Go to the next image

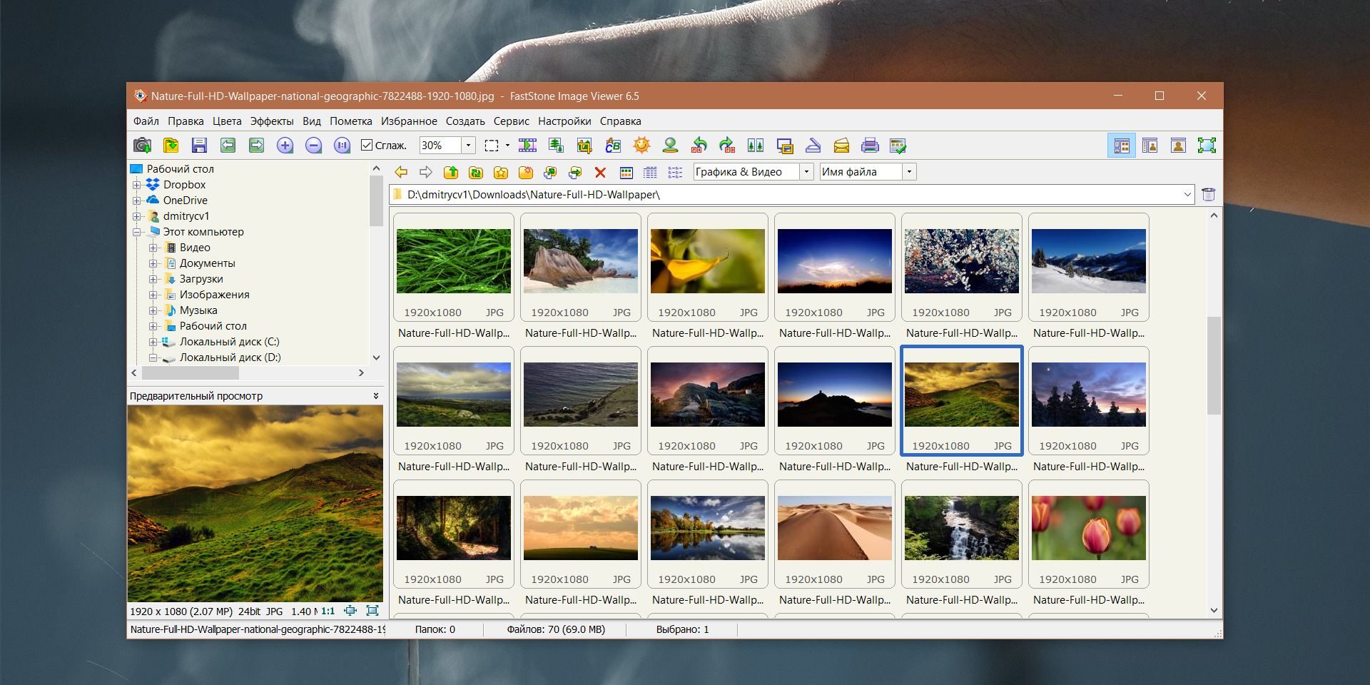256,146
